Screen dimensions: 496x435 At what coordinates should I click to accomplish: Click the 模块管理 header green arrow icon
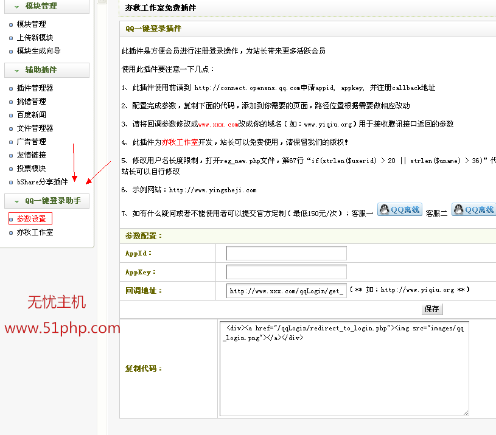[17, 7]
